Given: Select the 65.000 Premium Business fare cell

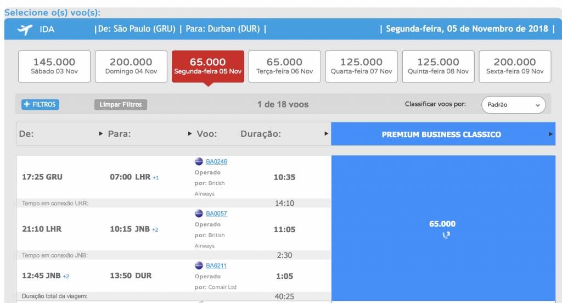Looking at the screenshot, I should pyautogui.click(x=443, y=228).
